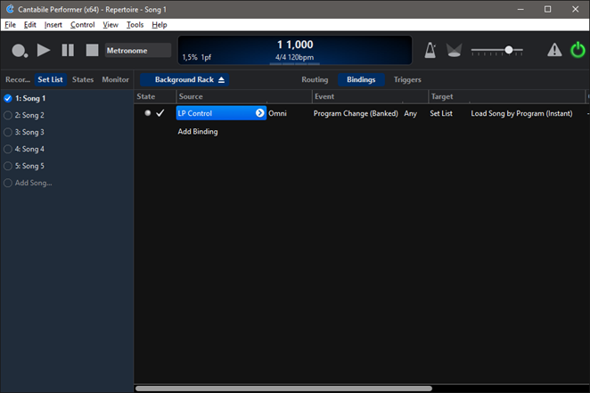Select the Set List tab
The height and width of the screenshot is (393, 590).
50,79
